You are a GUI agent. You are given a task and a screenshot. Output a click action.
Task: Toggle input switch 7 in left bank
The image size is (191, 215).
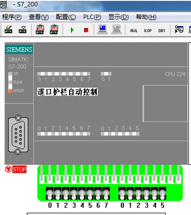[x=106, y=193]
